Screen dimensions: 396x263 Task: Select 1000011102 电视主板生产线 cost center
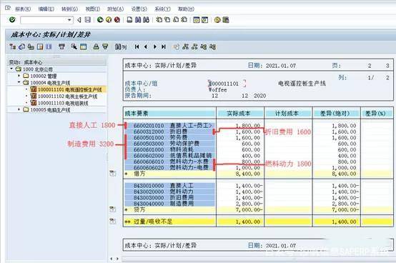(x=67, y=96)
